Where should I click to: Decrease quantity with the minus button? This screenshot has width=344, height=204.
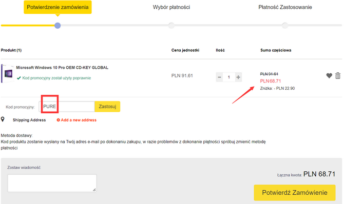(x=219, y=77)
